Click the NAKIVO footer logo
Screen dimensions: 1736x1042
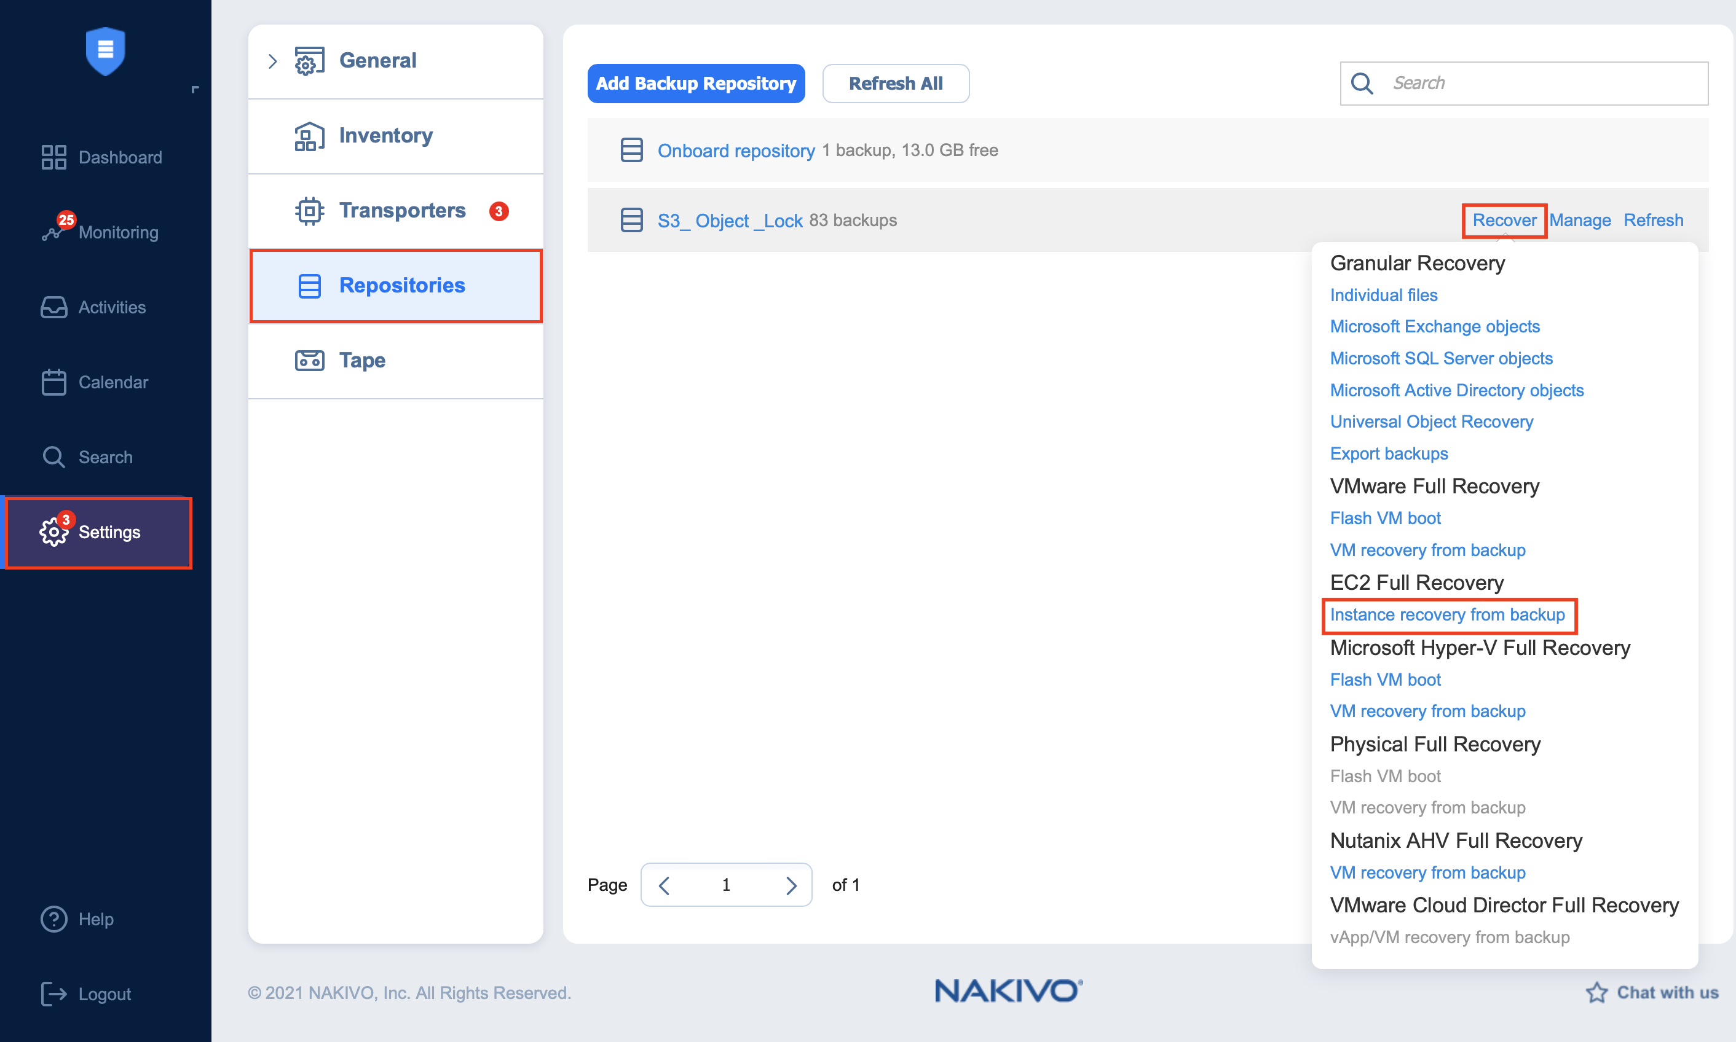(x=1008, y=991)
